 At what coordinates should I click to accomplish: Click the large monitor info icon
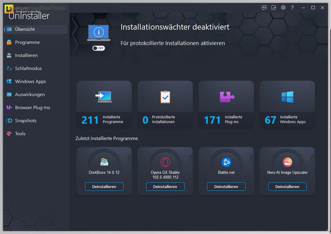[98, 33]
